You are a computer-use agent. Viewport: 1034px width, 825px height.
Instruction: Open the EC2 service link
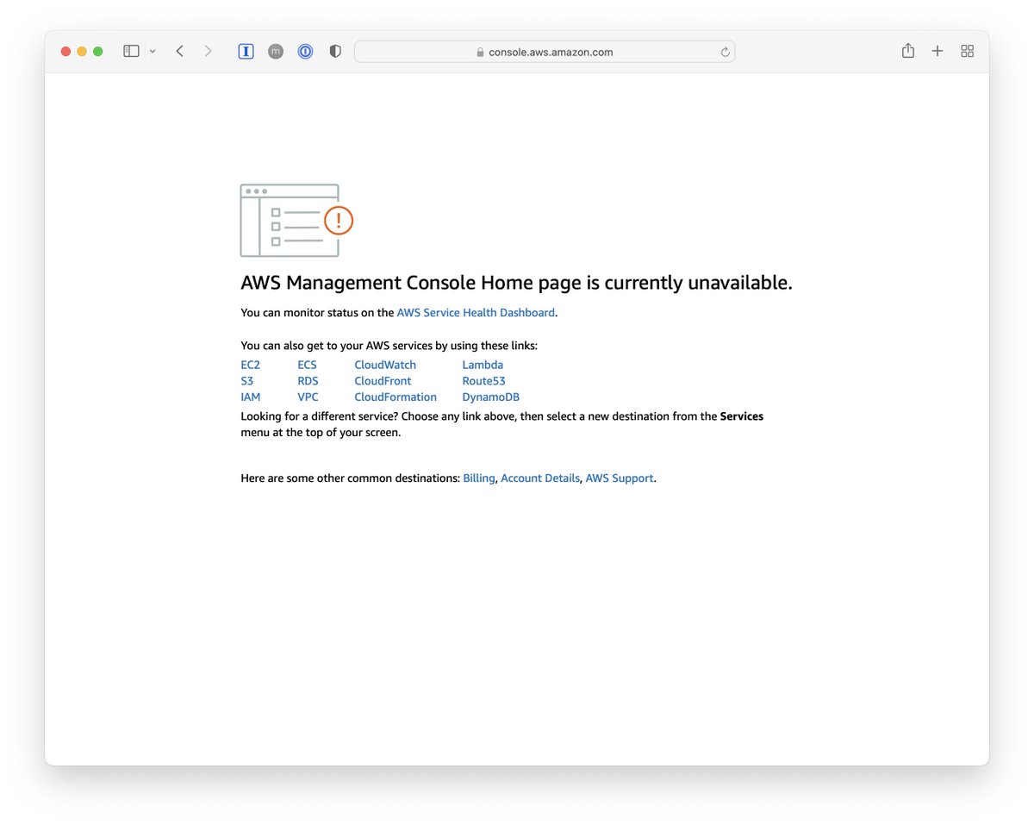click(x=251, y=365)
